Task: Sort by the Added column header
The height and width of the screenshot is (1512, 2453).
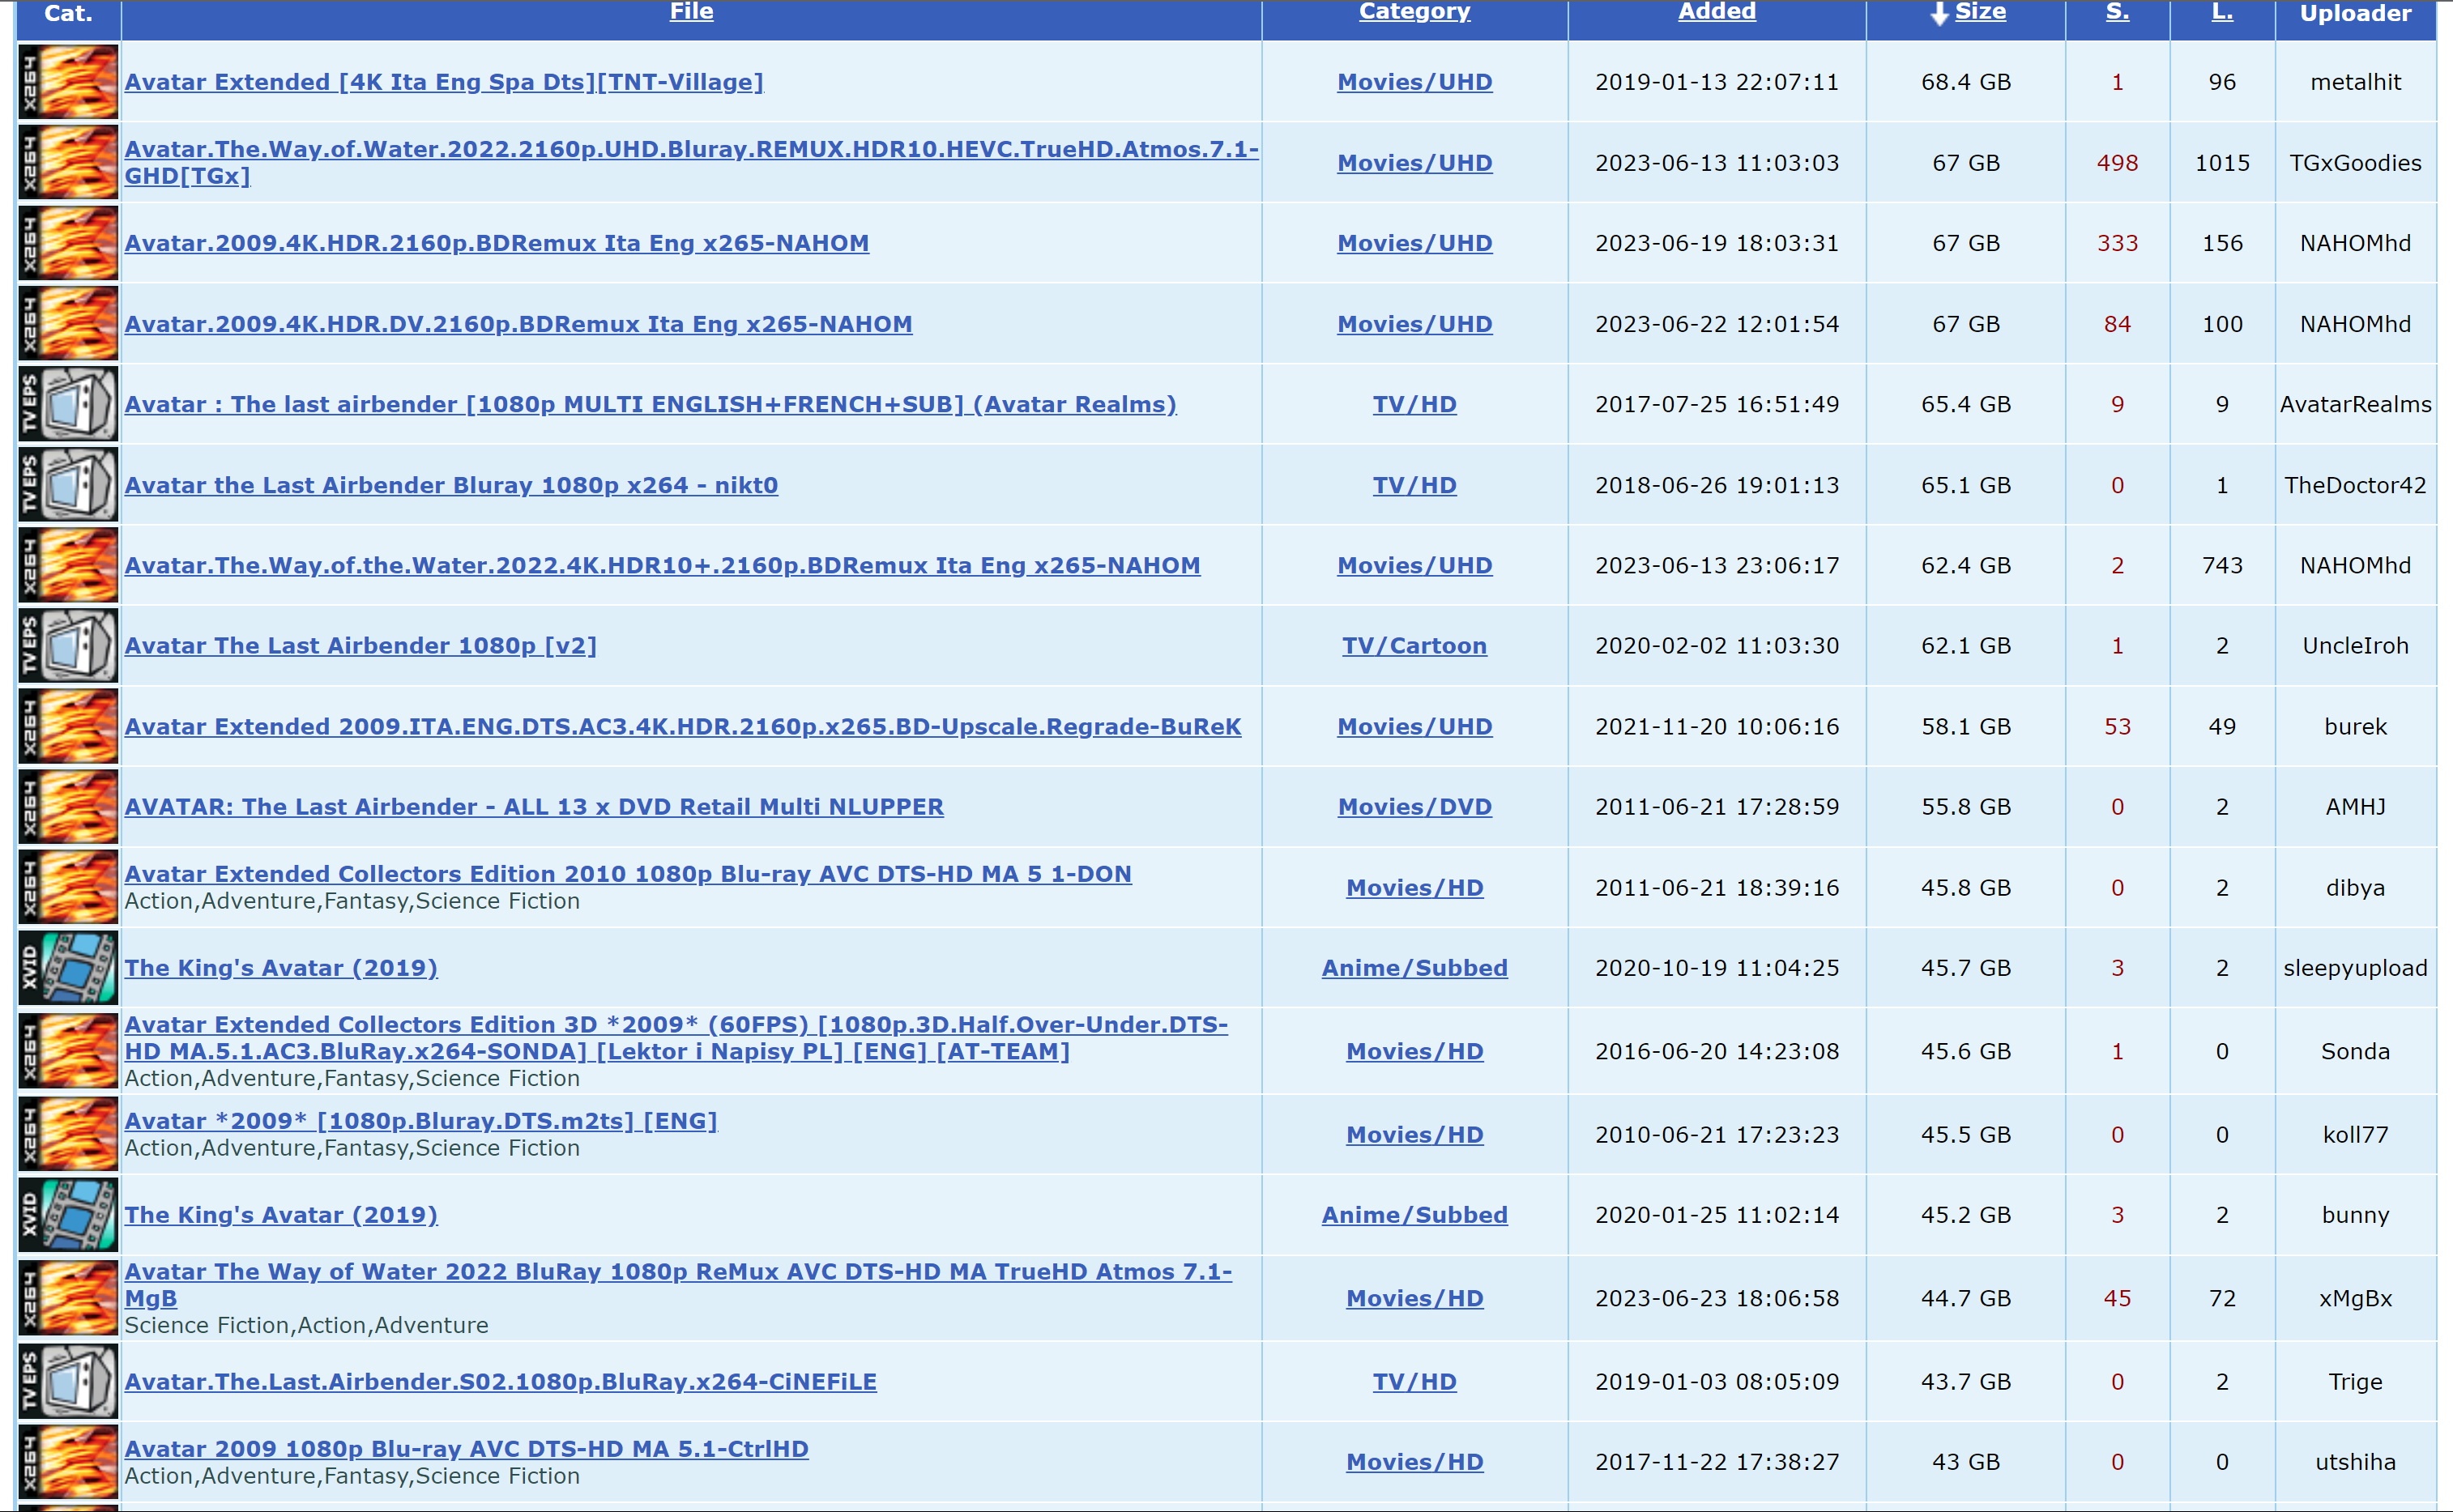Action: [x=1716, y=12]
